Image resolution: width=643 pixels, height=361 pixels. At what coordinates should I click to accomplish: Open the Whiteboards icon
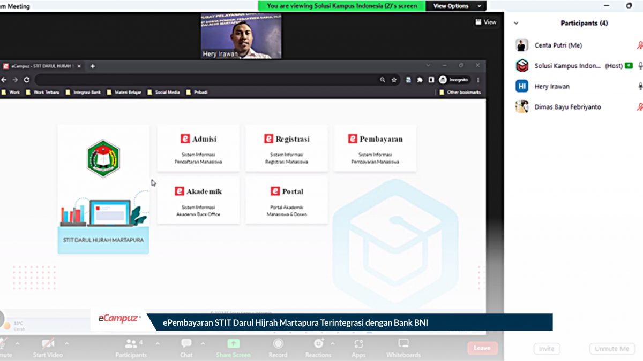403,343
